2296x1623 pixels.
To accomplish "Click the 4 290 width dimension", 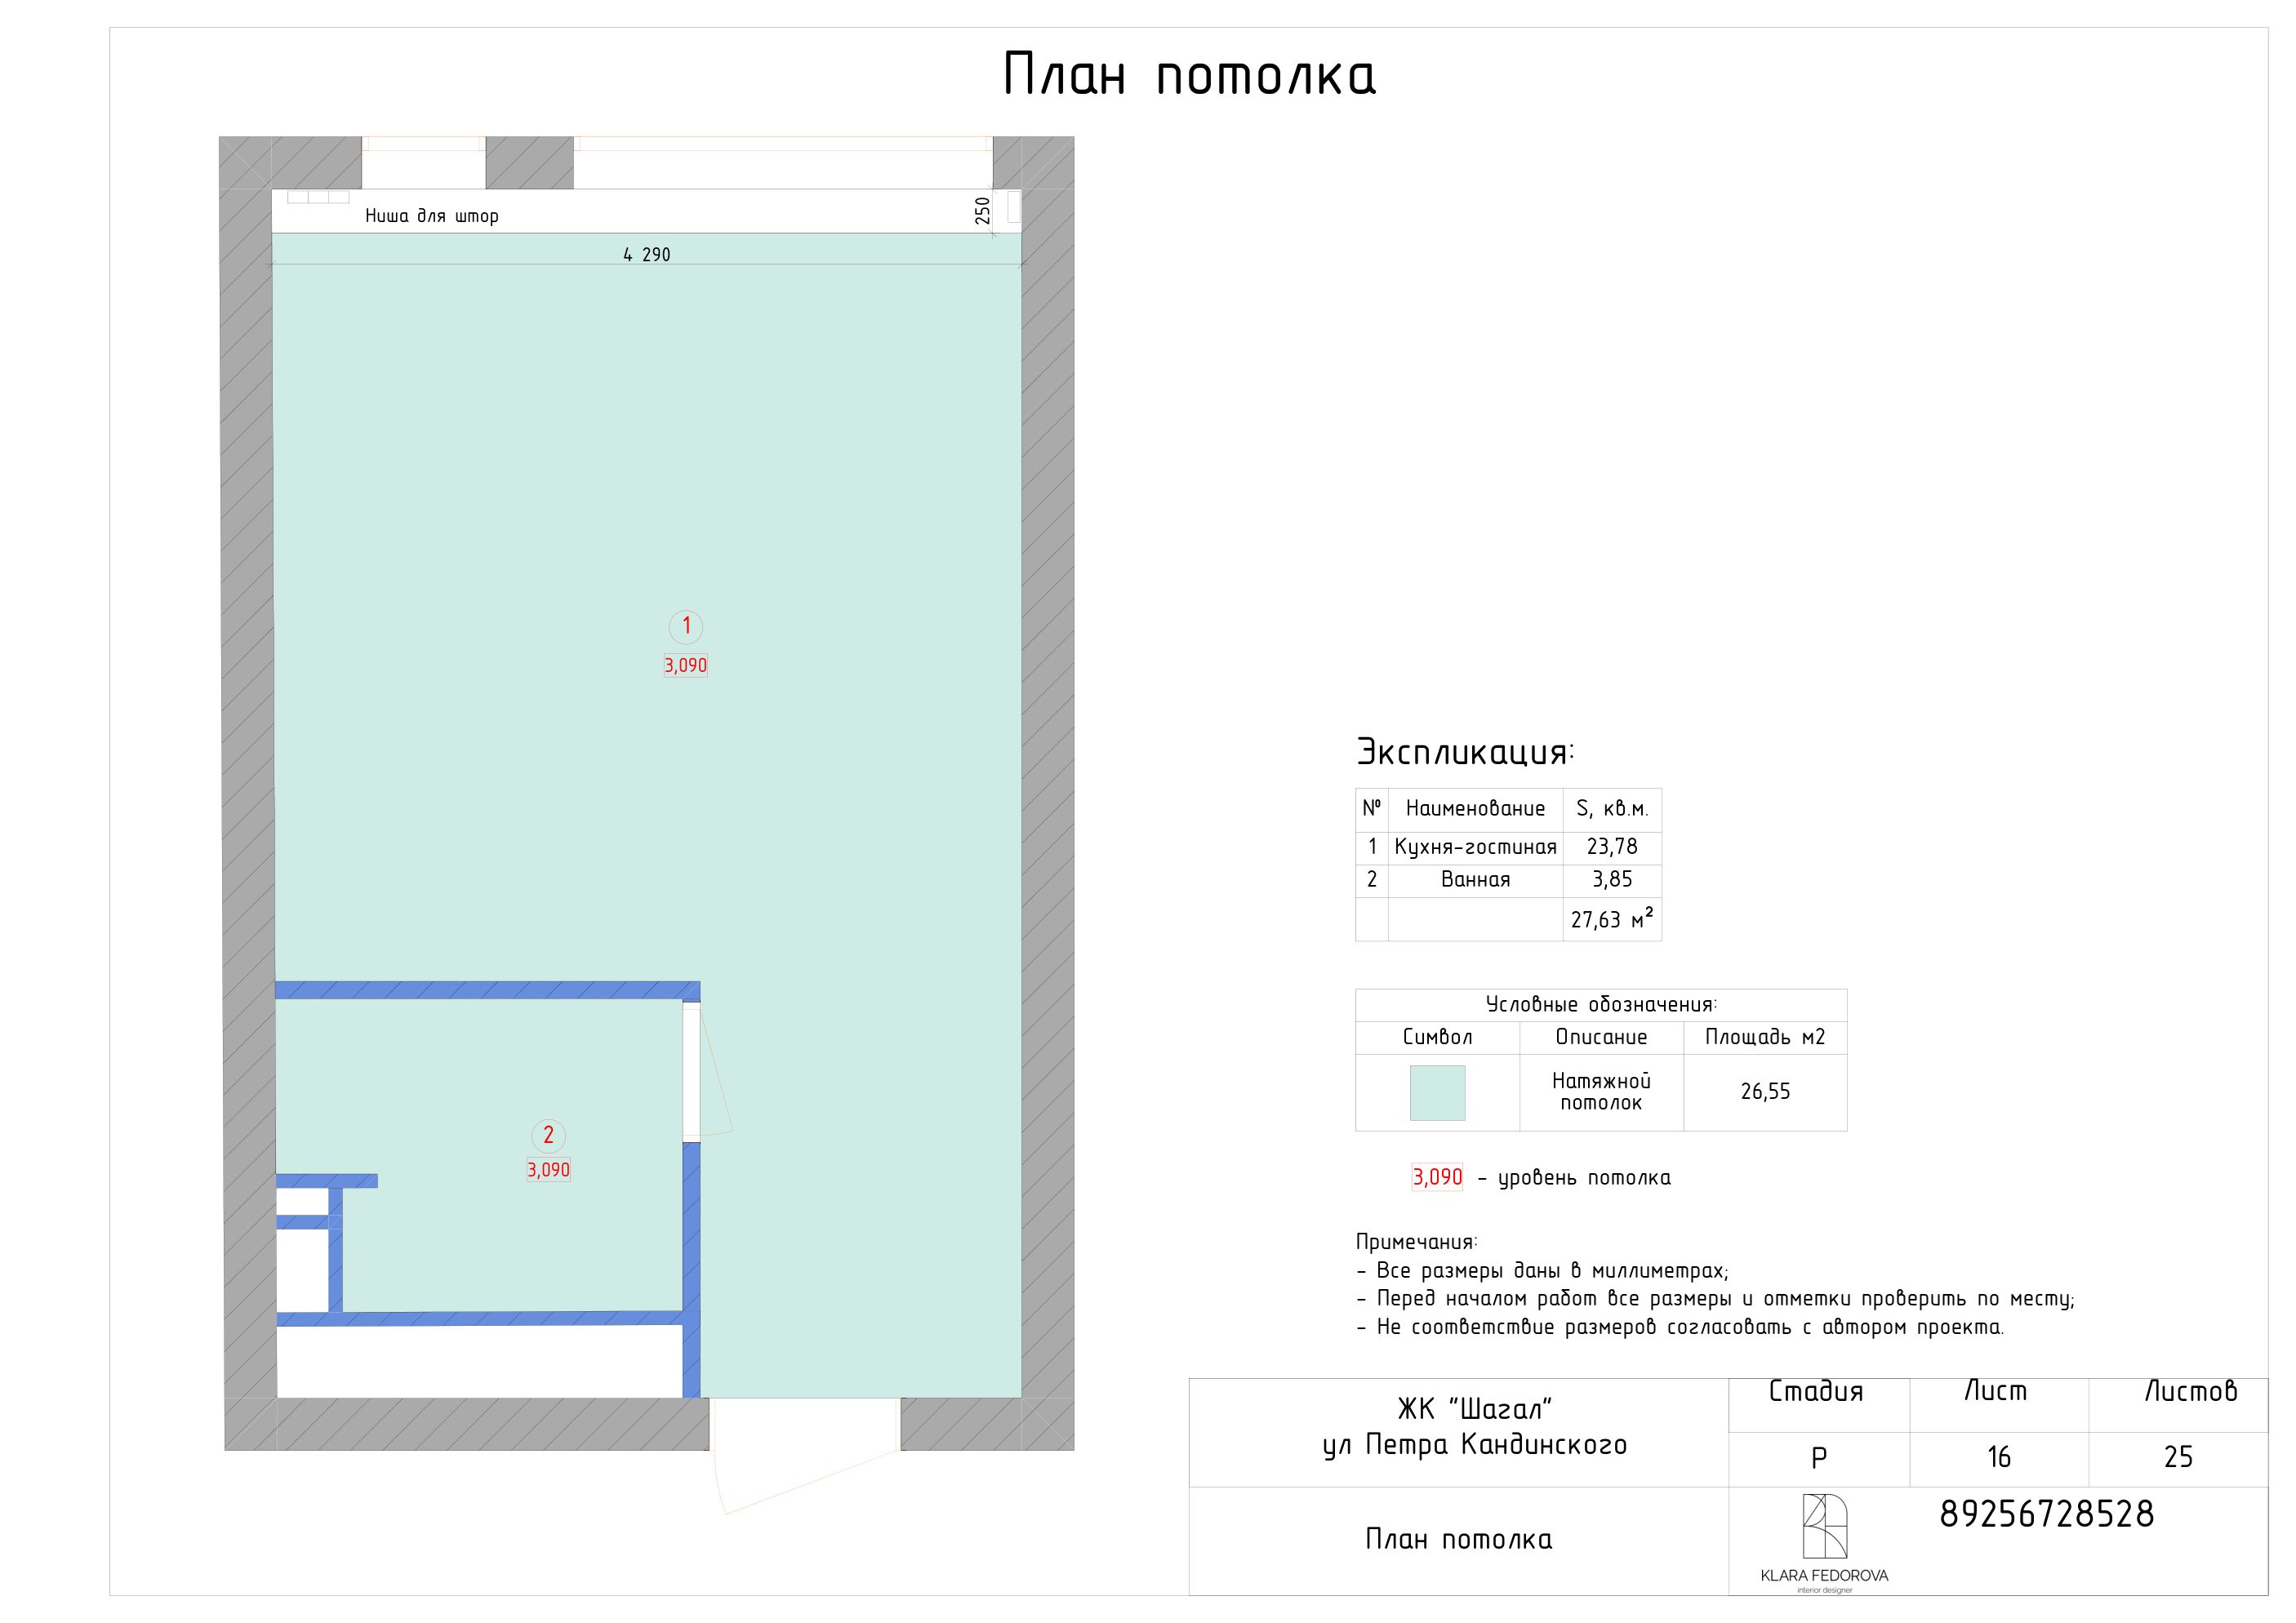I will (x=647, y=255).
